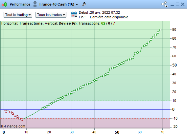Click the Début 20 avr. 2022 07:32 date
This screenshot has width=187, height=135.
click(105, 12)
